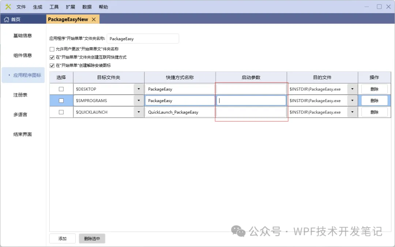Screen dimensions: 395x247
Task: Delete the $QUICKLAUNCH row with 删除
Action: tap(375, 112)
